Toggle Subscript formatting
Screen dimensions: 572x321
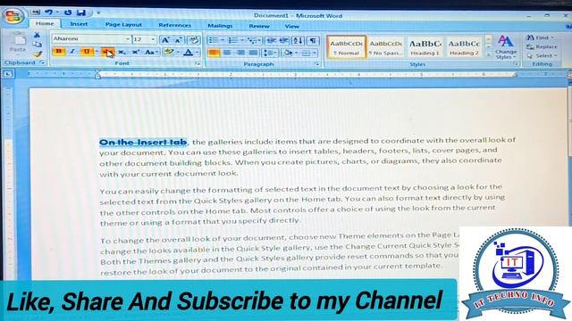[122, 53]
